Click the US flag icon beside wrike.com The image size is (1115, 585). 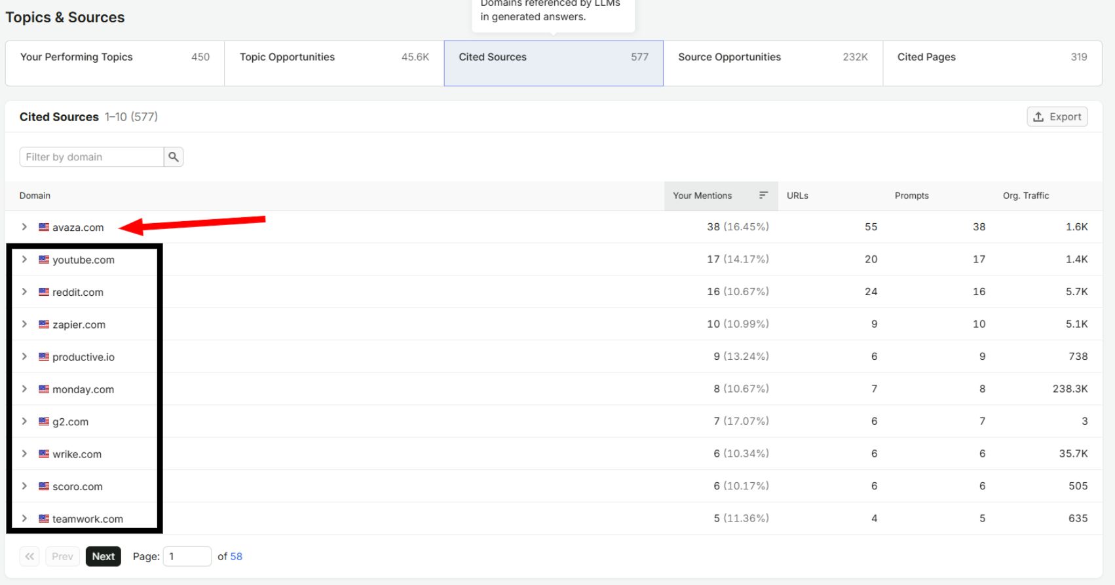(x=44, y=454)
